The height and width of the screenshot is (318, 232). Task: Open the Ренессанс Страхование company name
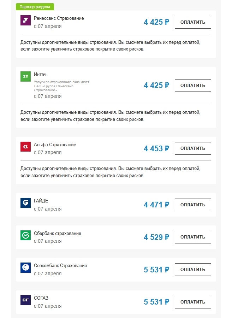pos(59,18)
